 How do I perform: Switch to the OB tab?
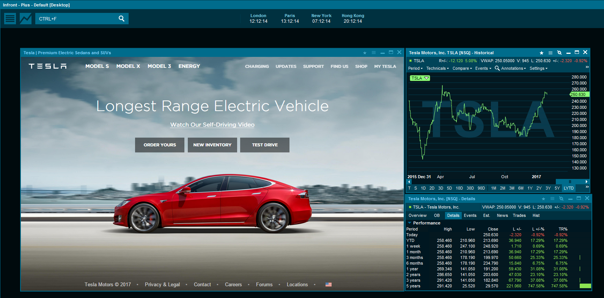coord(437,215)
